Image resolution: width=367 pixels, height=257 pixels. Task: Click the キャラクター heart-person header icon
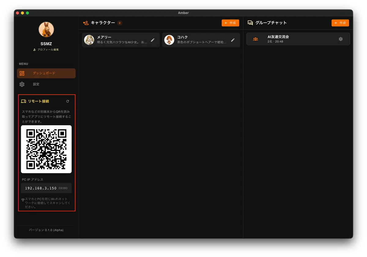tap(86, 23)
